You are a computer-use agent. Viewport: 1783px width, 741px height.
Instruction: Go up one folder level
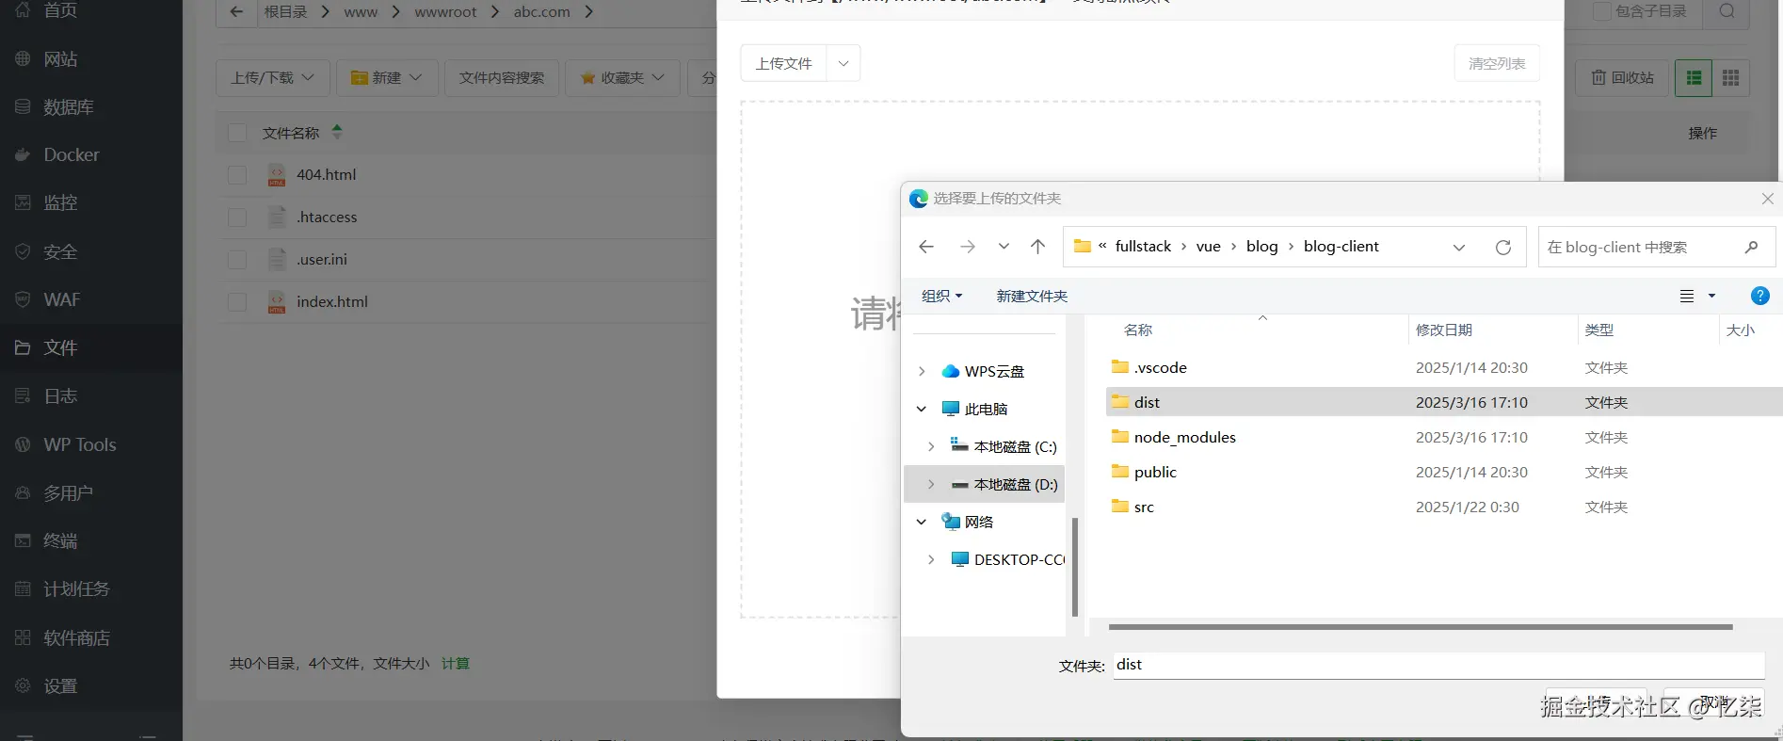tap(1037, 247)
